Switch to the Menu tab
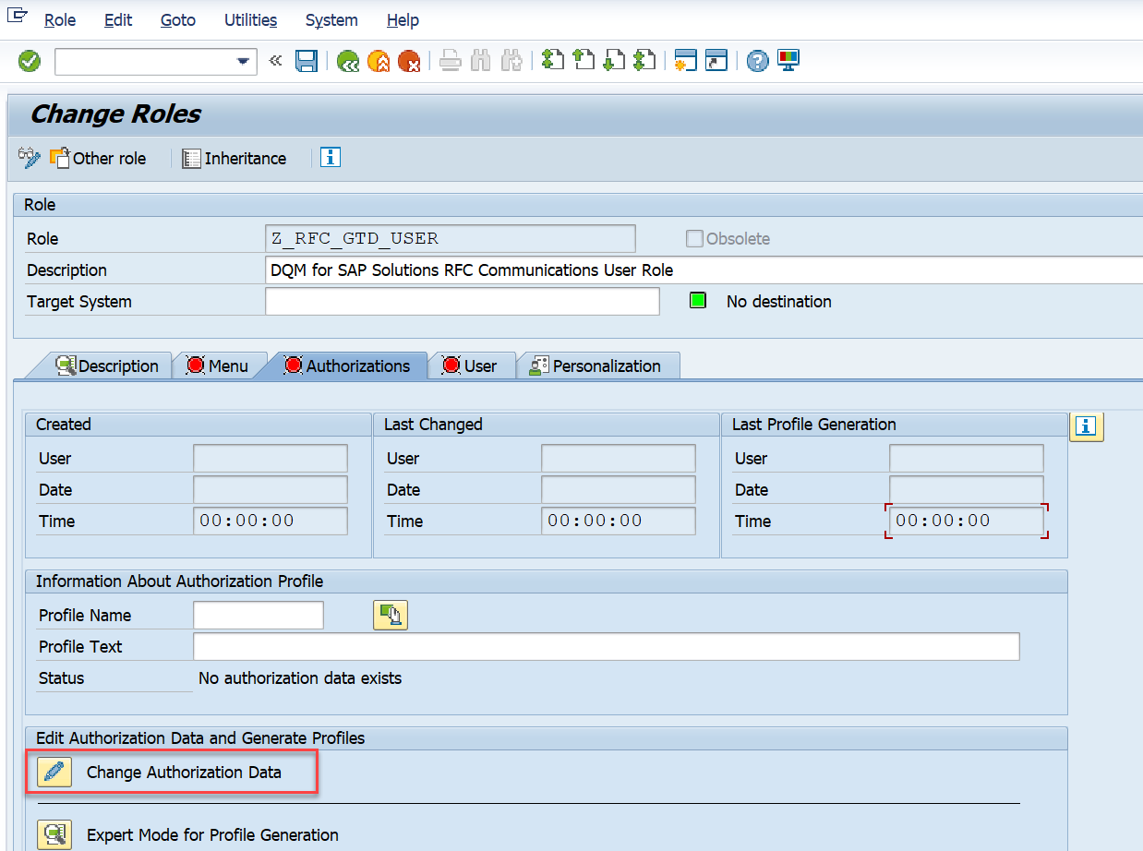This screenshot has height=851, width=1143. coord(218,366)
